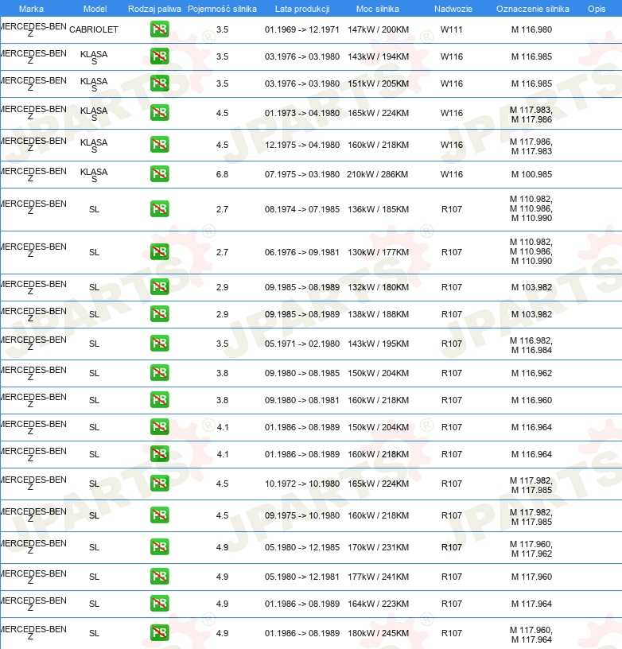The height and width of the screenshot is (649, 622).
Task: Click production dates 08.1974 -> 07.1985
Action: [x=302, y=209]
